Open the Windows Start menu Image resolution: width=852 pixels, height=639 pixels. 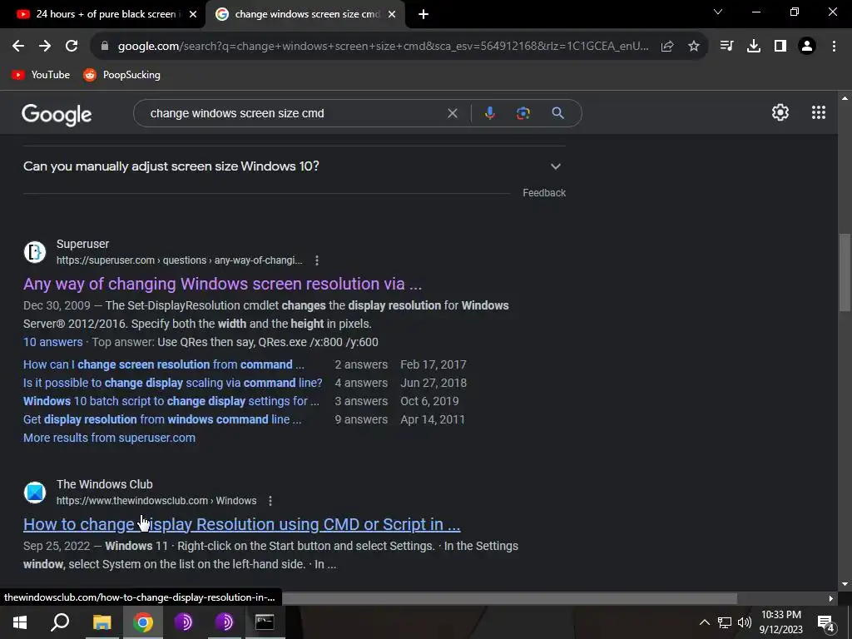point(20,622)
